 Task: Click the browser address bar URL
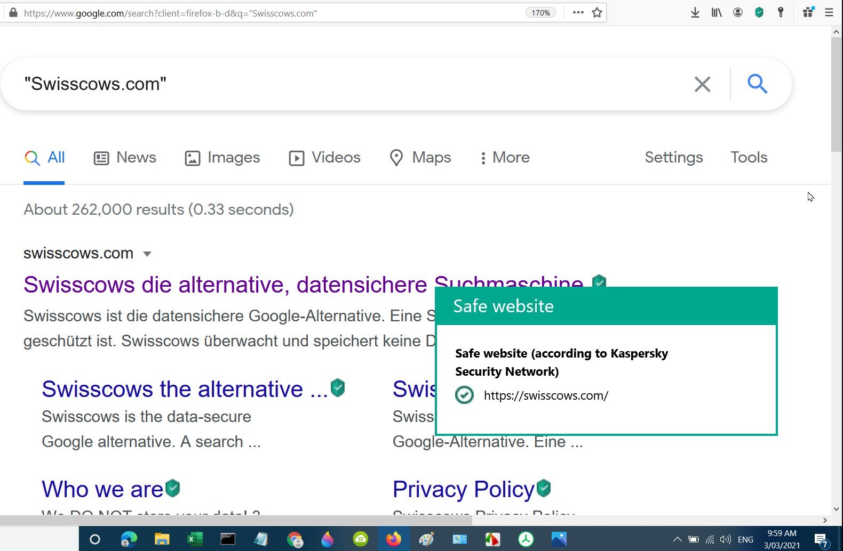pos(171,13)
